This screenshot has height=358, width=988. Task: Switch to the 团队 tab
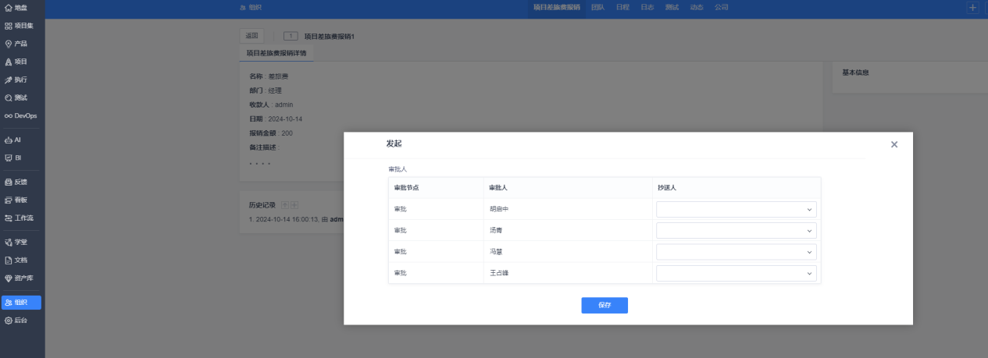[597, 7]
